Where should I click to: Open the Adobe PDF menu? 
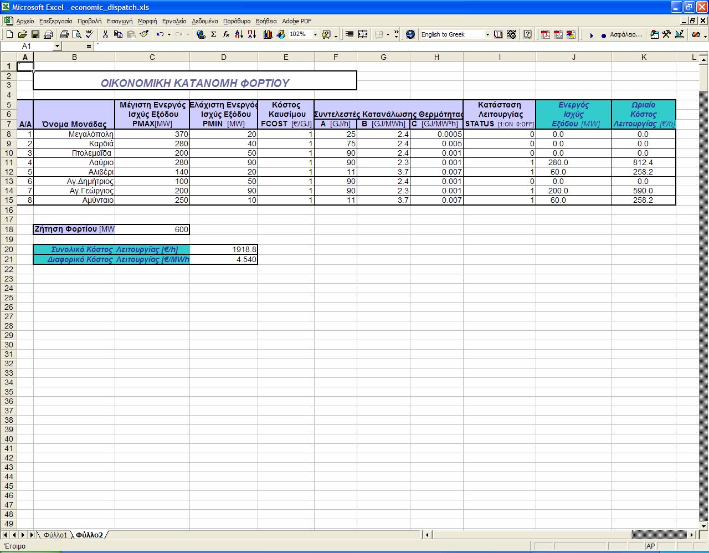point(297,21)
